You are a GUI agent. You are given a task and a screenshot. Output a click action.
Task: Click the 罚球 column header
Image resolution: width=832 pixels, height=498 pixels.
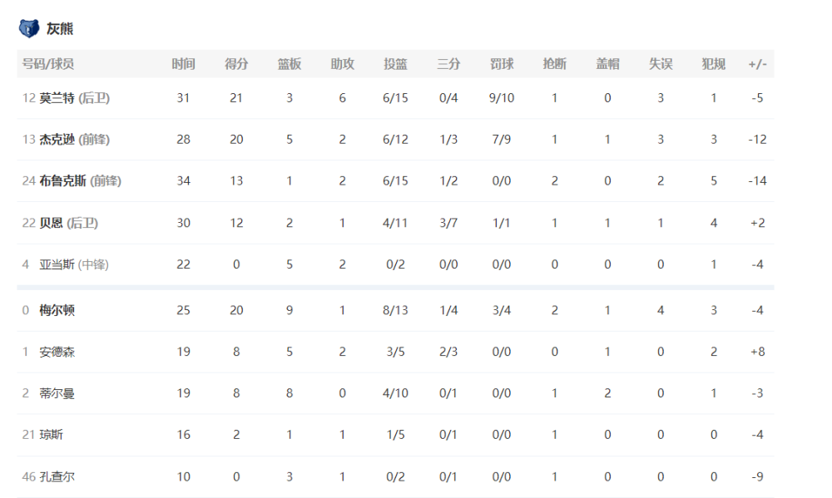pyautogui.click(x=502, y=64)
